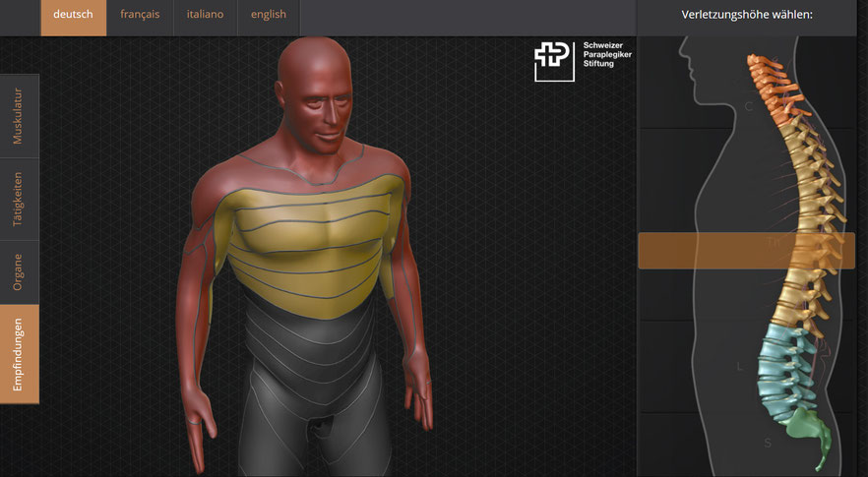Image resolution: width=868 pixels, height=477 pixels.
Task: Click the S label near the sacrum
Action: pos(768,443)
